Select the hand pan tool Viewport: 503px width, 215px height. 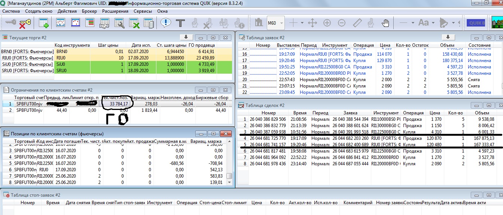385,23
